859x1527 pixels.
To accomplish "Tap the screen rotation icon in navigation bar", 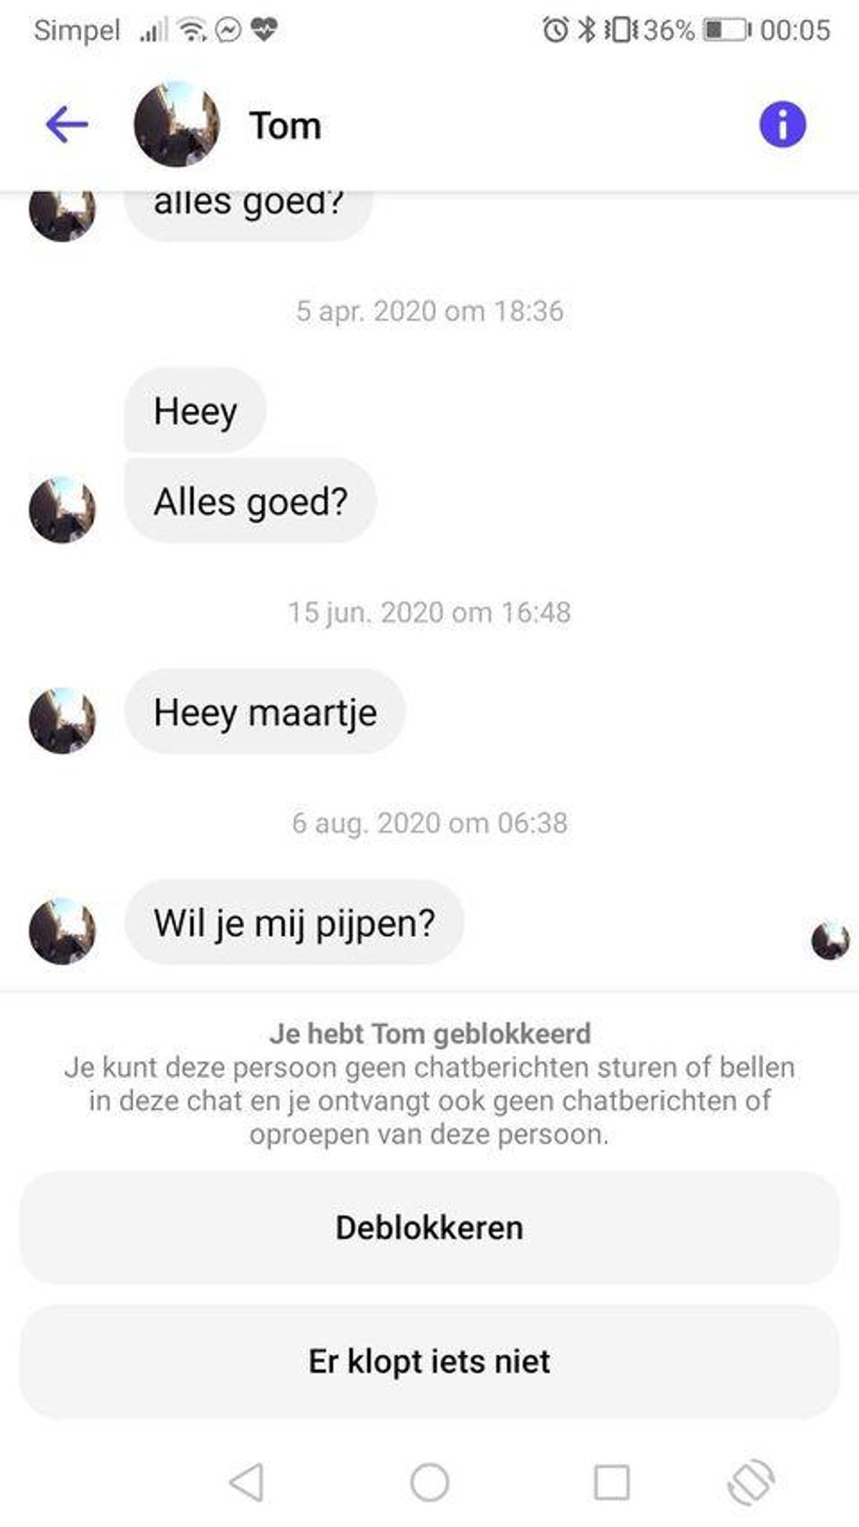I will click(751, 1482).
